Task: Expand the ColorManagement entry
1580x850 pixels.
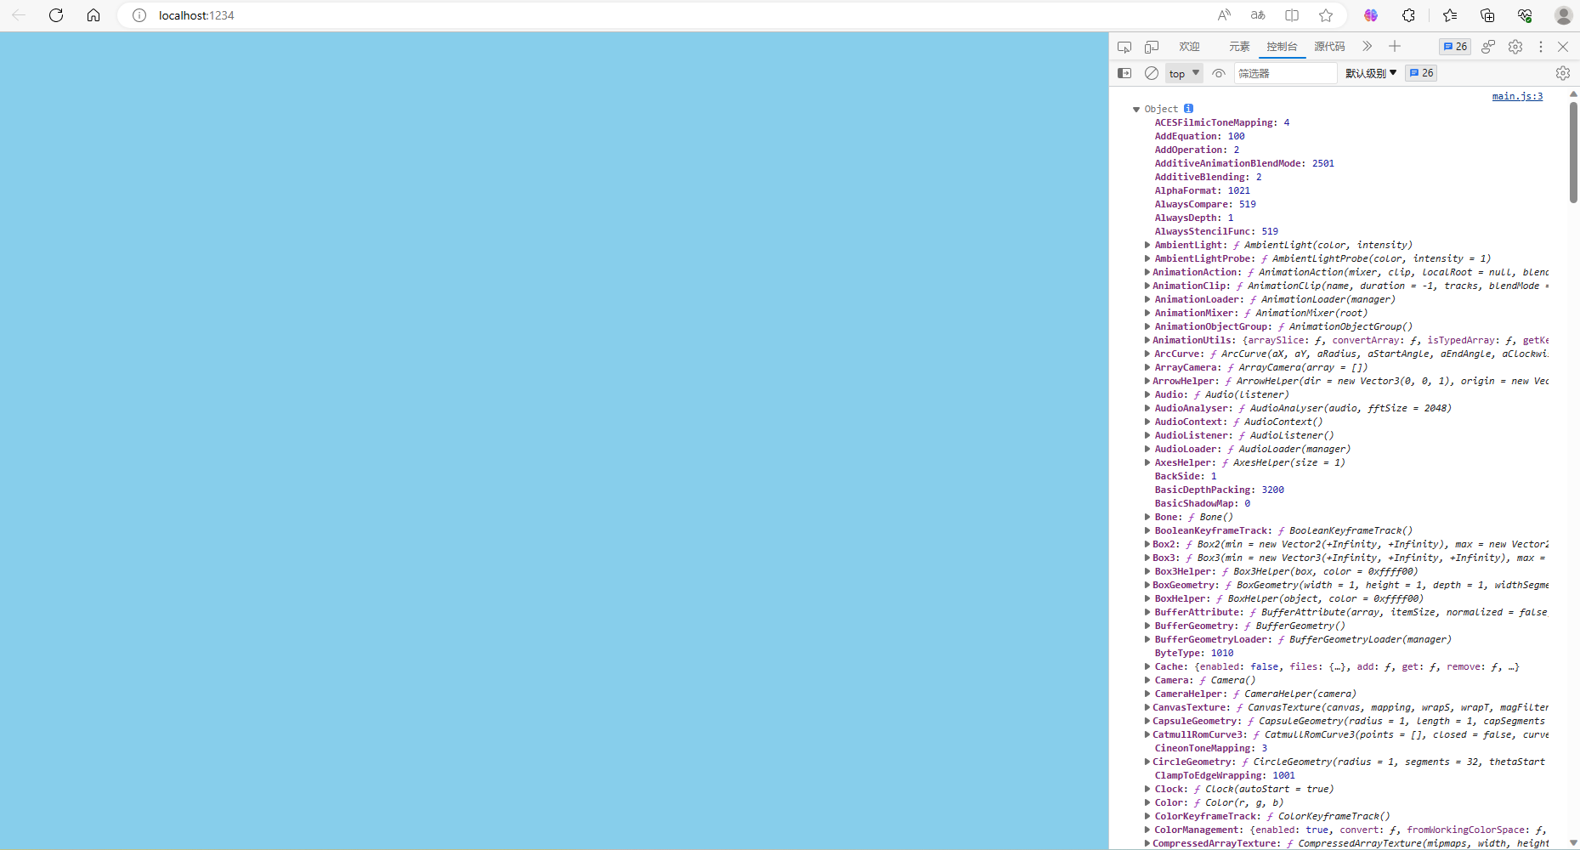Action: click(x=1147, y=830)
